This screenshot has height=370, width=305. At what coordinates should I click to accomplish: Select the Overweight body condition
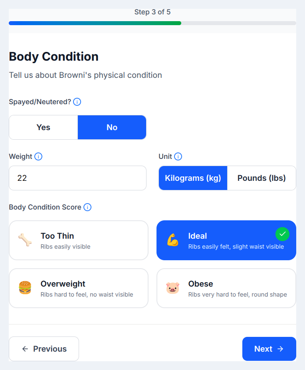pyautogui.click(x=78, y=288)
